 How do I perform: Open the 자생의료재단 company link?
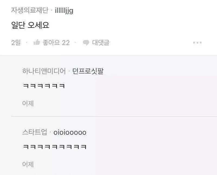pos(30,10)
